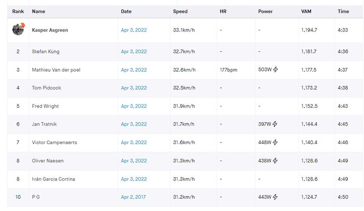Click power meter icon beside 443W
The image size is (364, 211).
pos(275,197)
